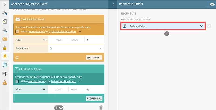Click the user avatar icon beside Anthony Petro

[x=124, y=26]
